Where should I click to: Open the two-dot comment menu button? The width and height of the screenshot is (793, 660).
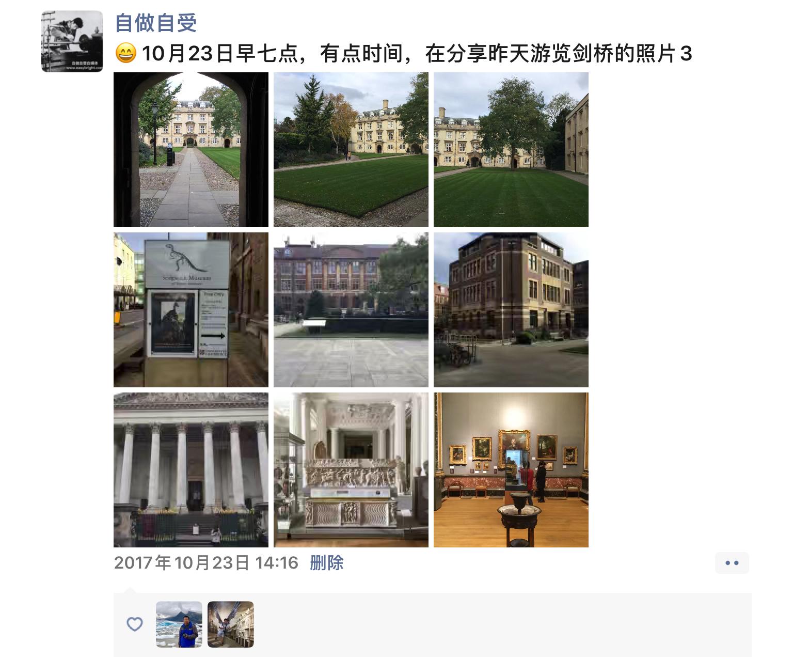(x=732, y=563)
